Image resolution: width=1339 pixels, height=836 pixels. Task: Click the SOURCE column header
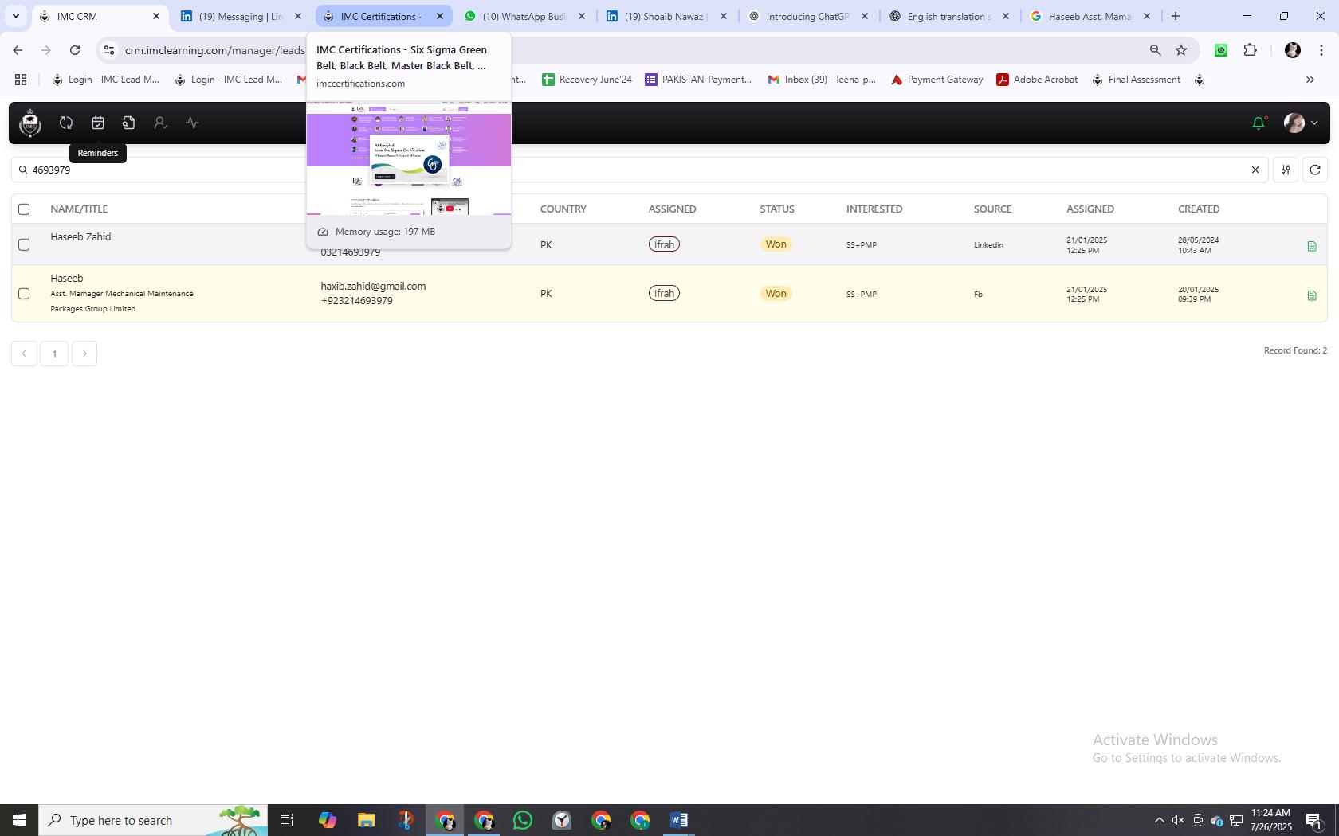point(992,209)
